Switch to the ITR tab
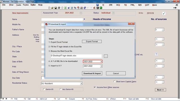Image resolution: width=180 pixels, height=101 pixels. click(x=111, y=5)
